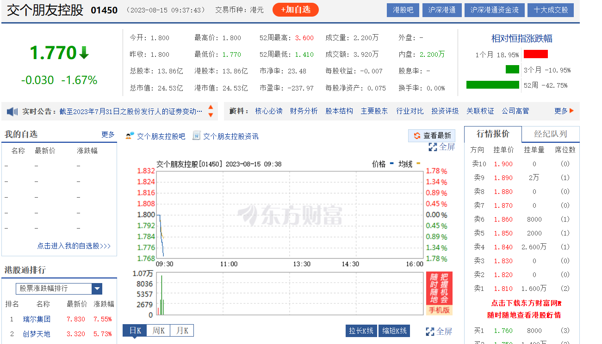Click the stock code 01450

coord(104,10)
